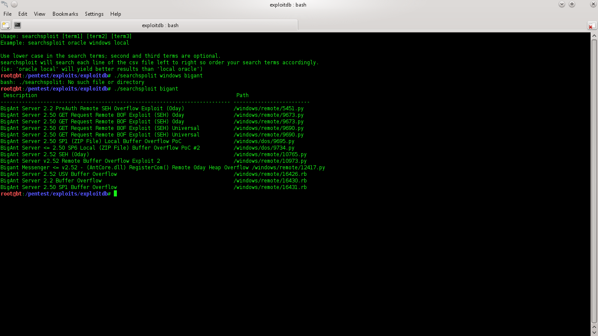This screenshot has width=598, height=336.
Task: Open the View menu
Action: 39,14
